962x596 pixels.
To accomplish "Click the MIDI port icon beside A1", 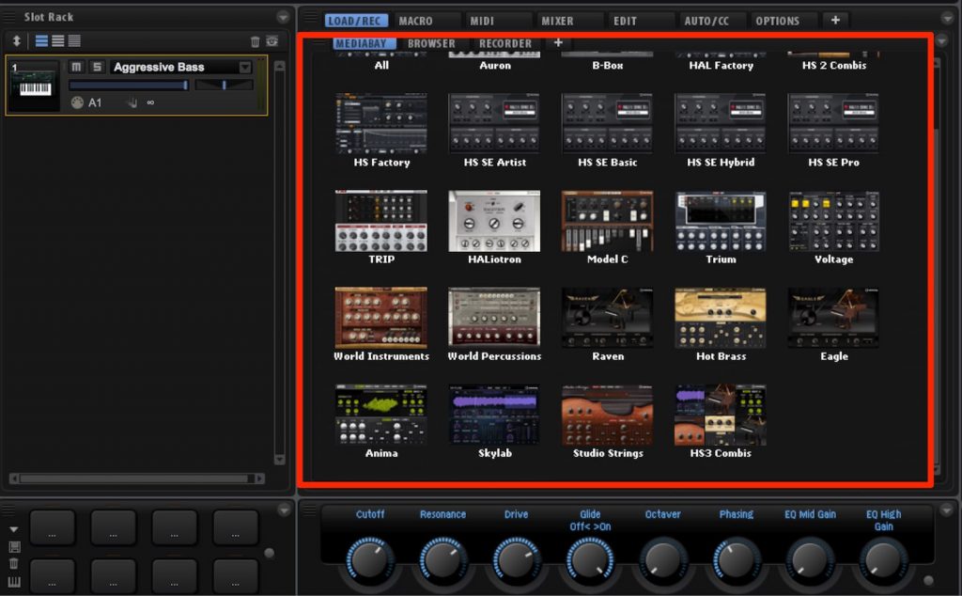I will (x=77, y=102).
